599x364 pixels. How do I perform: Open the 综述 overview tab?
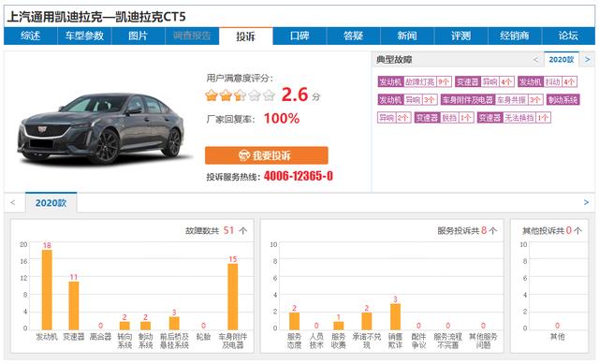31,36
